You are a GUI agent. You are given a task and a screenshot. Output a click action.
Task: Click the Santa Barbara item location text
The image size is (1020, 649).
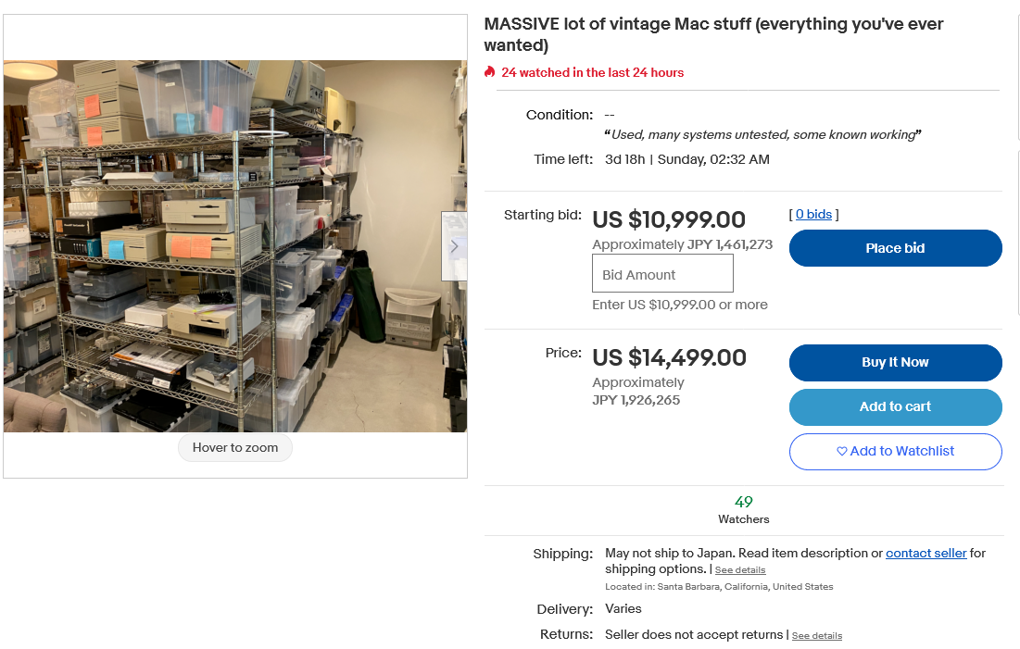(x=719, y=587)
